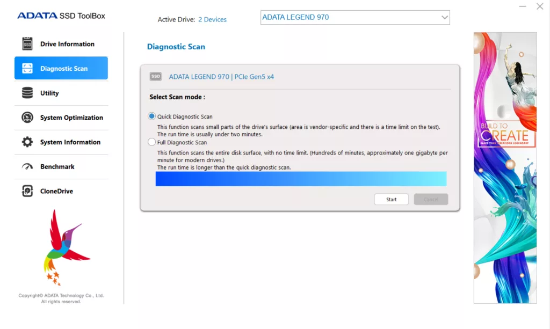Select the Full Diagnostic Scan radio button
Viewport: 550px width, 329px height.
point(151,142)
